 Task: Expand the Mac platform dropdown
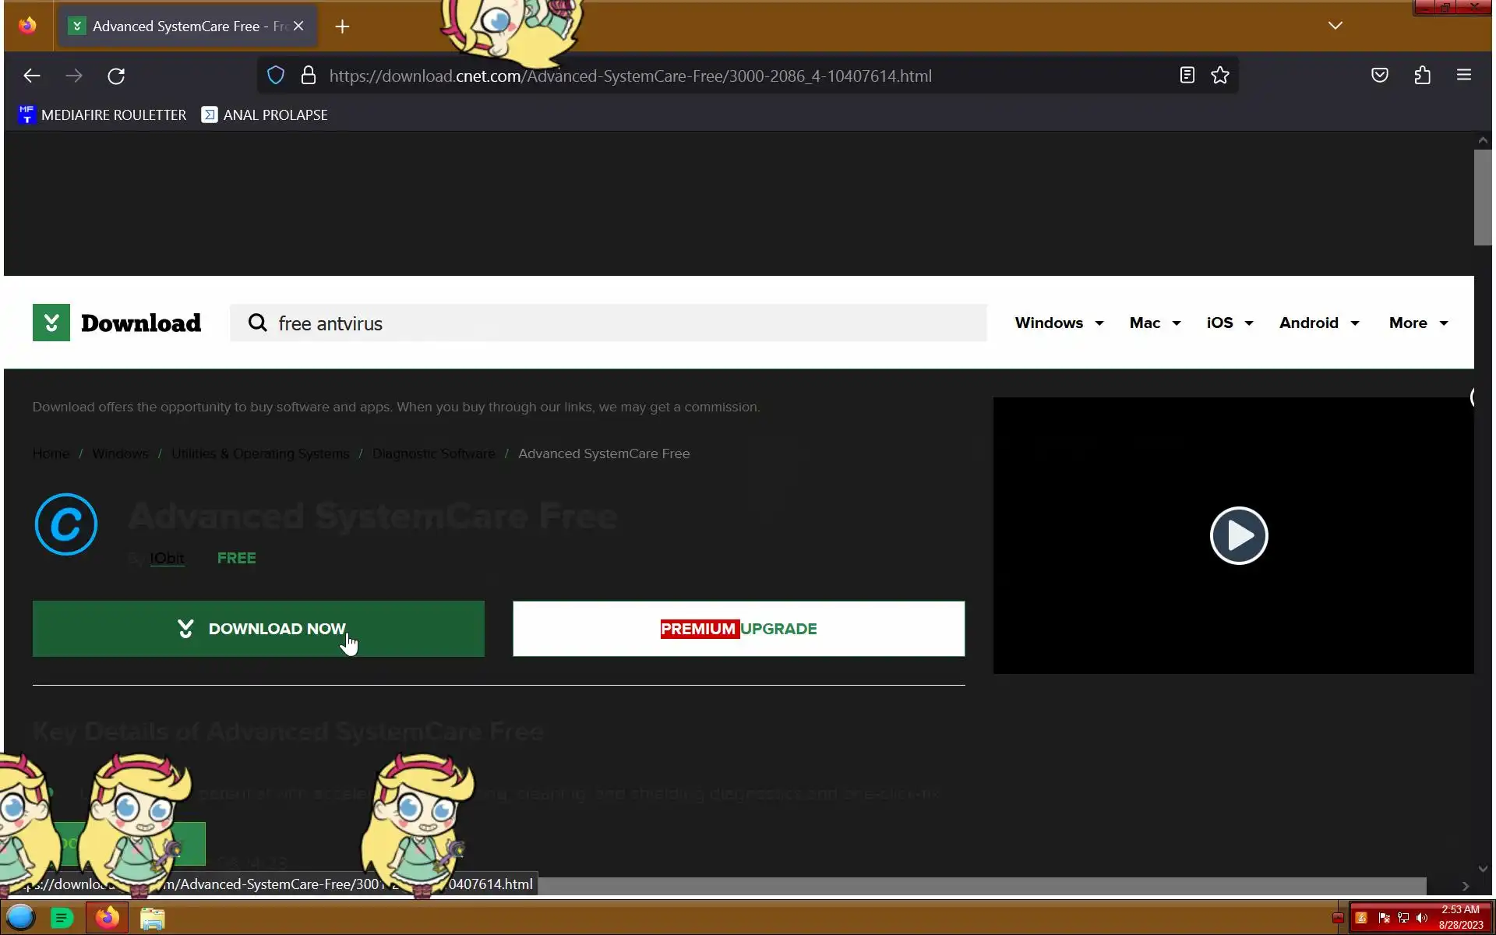coord(1155,323)
